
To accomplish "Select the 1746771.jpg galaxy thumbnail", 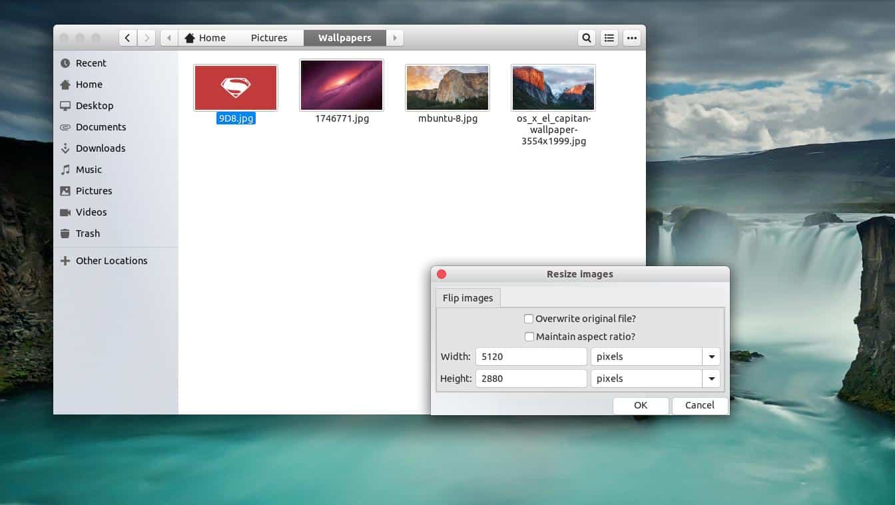I will click(342, 85).
